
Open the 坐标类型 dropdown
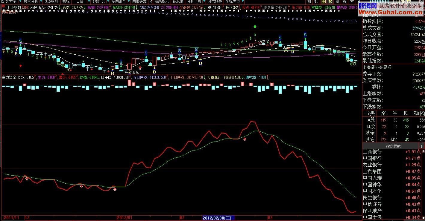[x=234, y=1]
